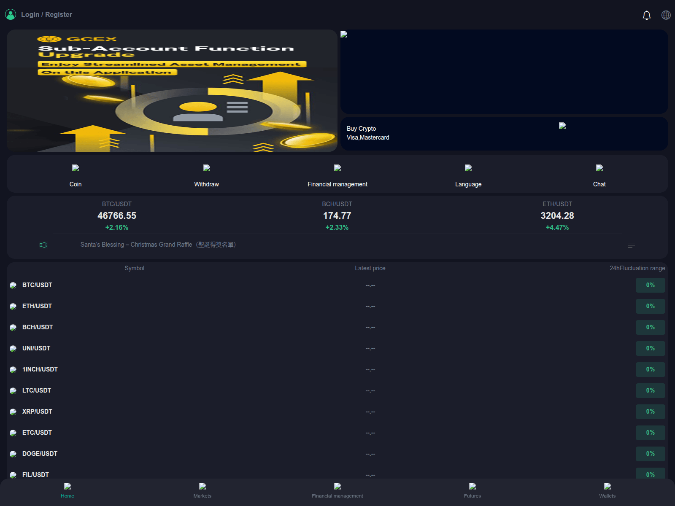The image size is (675, 506).
Task: Click Buy Crypto Visa,Mastercard banner
Action: click(504, 133)
